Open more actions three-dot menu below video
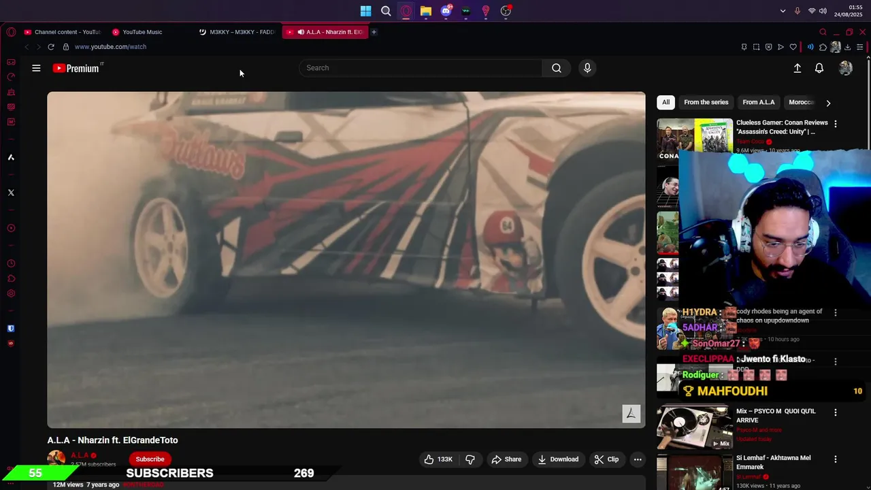This screenshot has width=871, height=490. [x=638, y=459]
